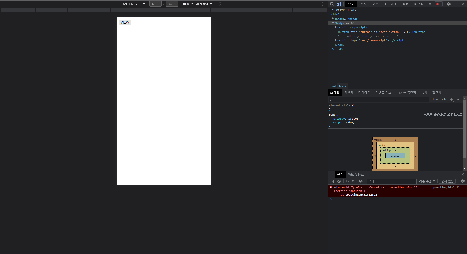The image size is (467, 254).
Task: Click html in the breadcrumb bar
Action: point(333,86)
